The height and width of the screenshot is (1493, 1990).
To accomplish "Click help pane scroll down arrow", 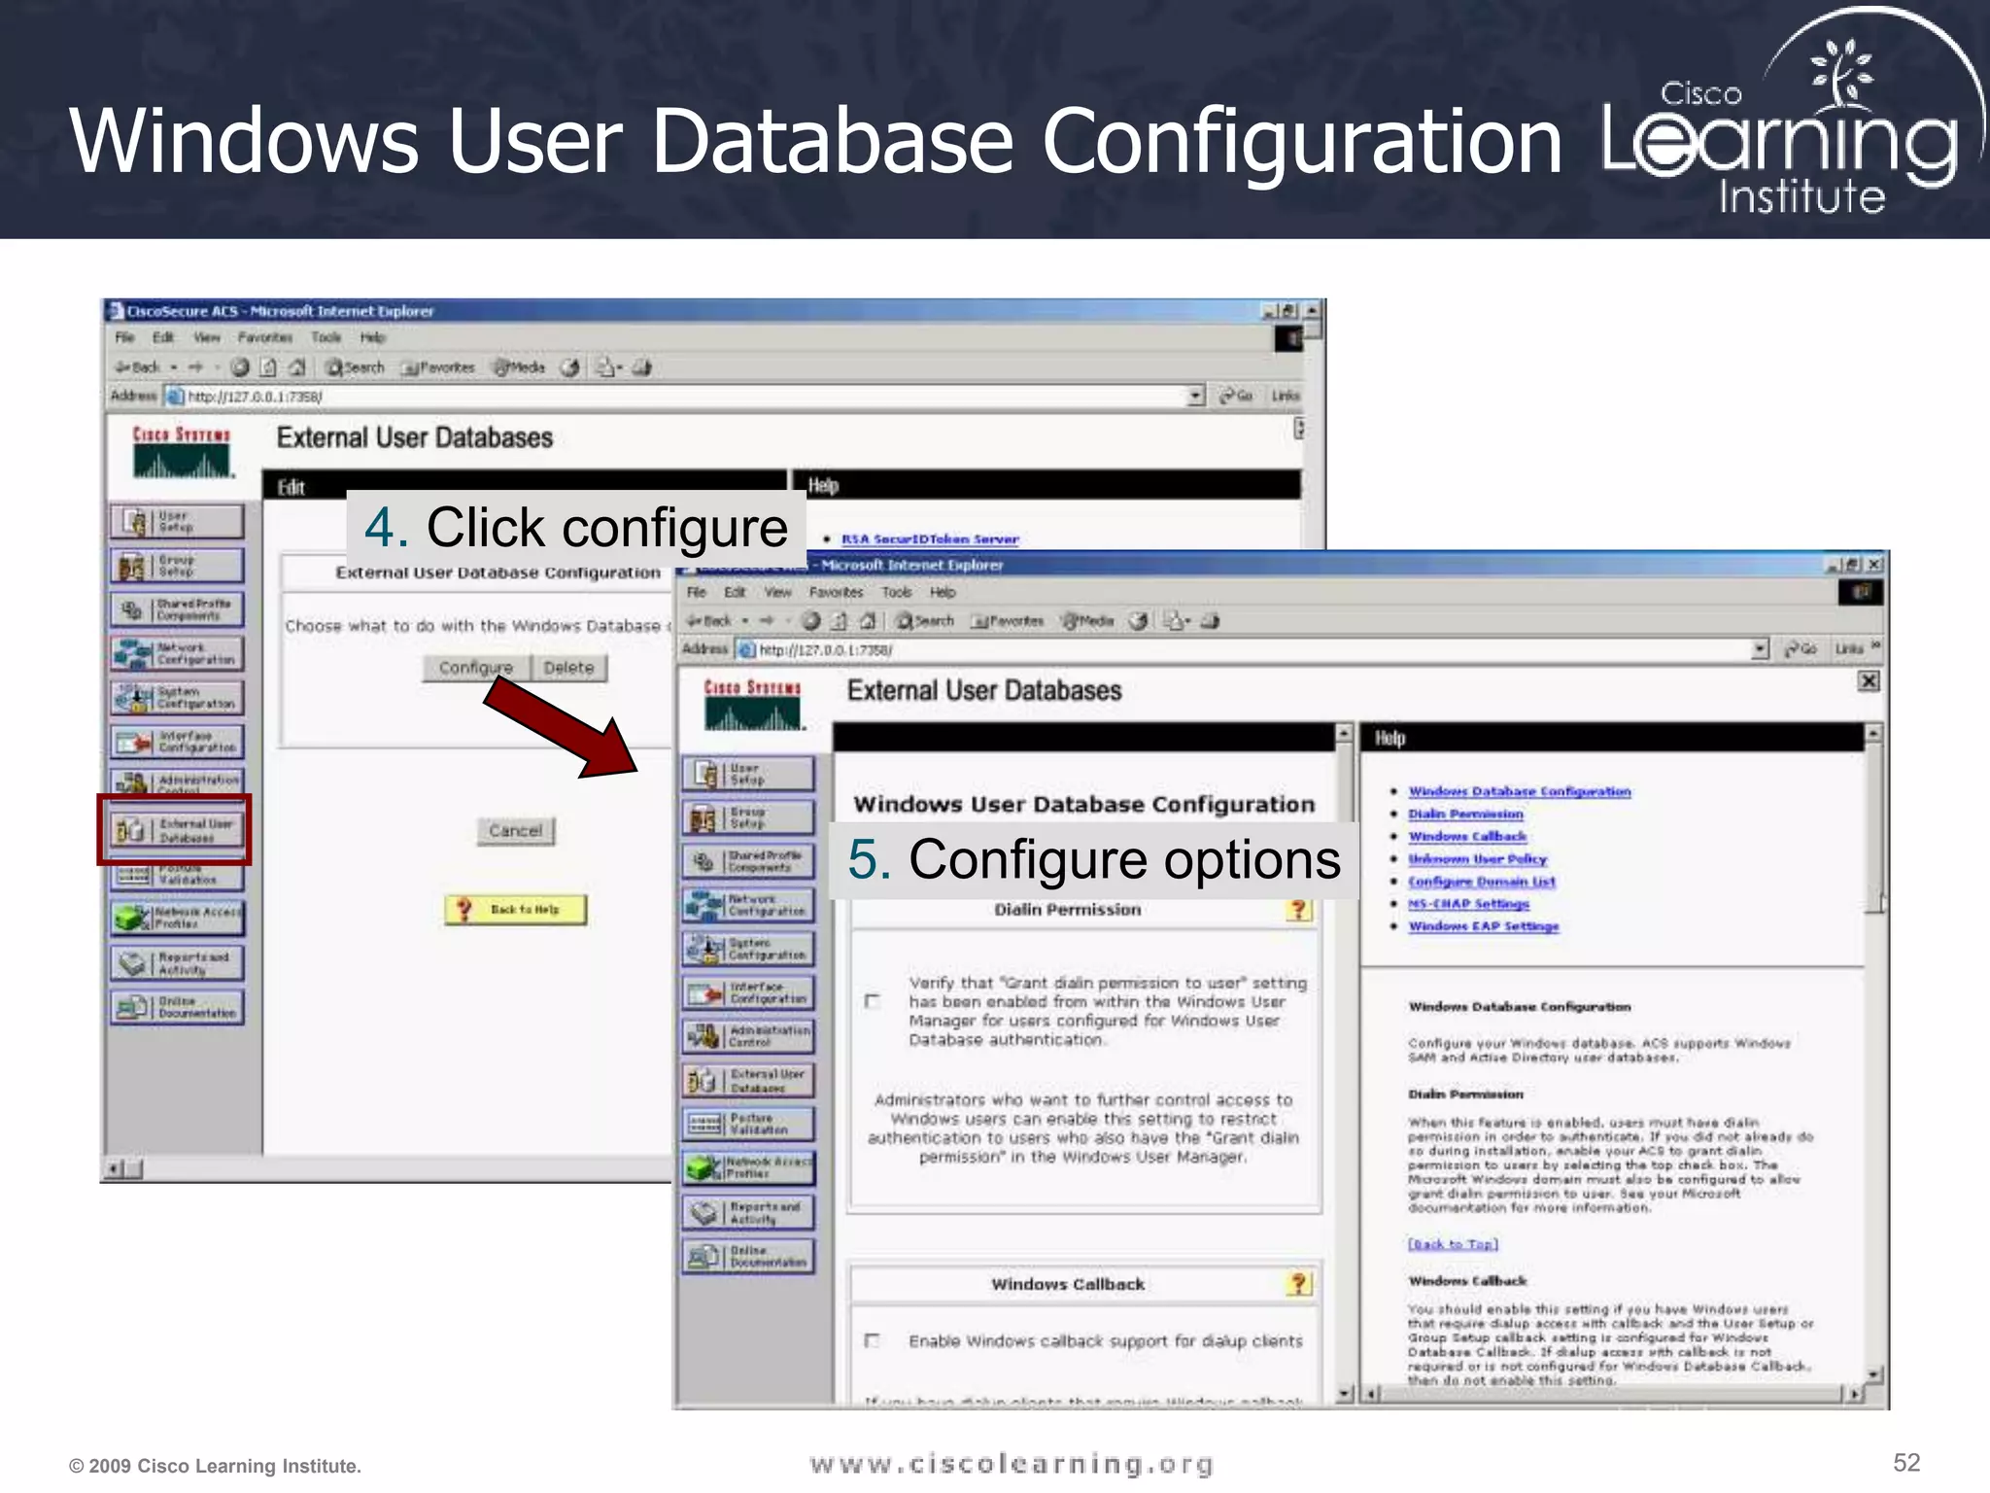I will 1874,1374.
